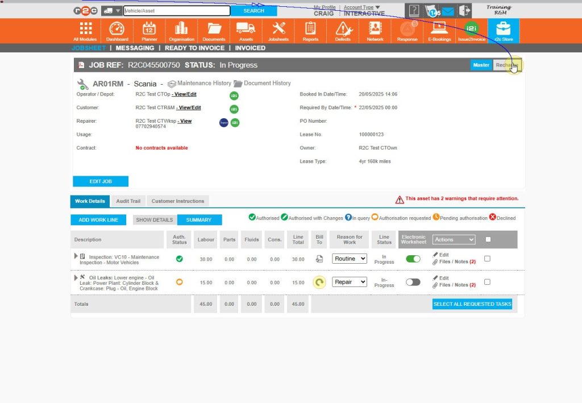Check the checkbox on the Oil Leaks row

coord(487,281)
